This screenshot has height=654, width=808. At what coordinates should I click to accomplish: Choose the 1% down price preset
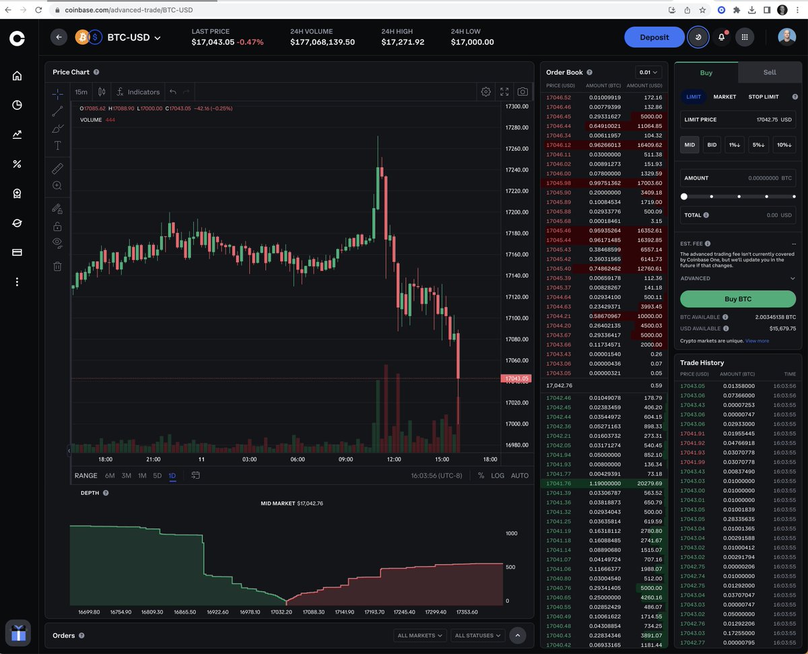(x=735, y=145)
